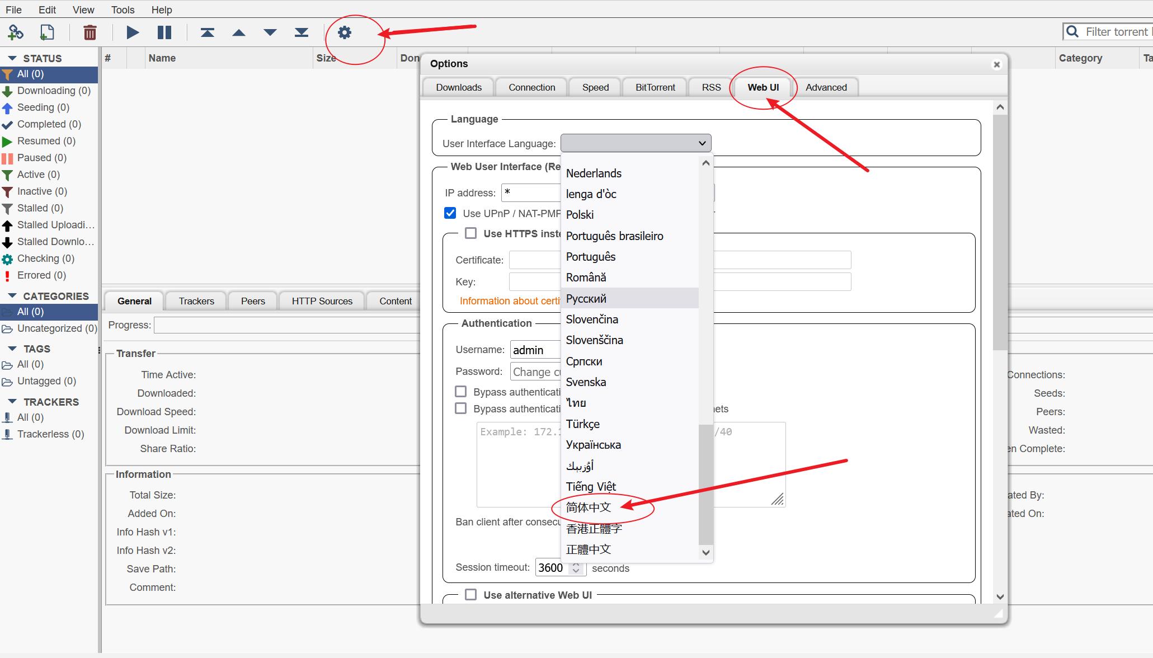Collapse the CATEGORIES section in sidebar
This screenshot has width=1153, height=658.
12,296
